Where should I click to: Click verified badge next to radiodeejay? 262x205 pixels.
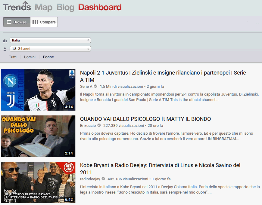103,179
